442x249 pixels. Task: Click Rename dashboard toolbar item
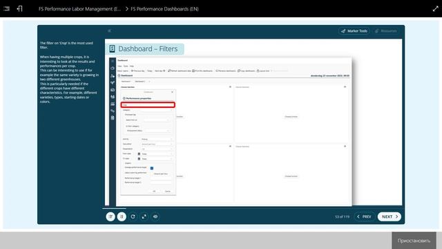pyautogui.click(x=226, y=71)
